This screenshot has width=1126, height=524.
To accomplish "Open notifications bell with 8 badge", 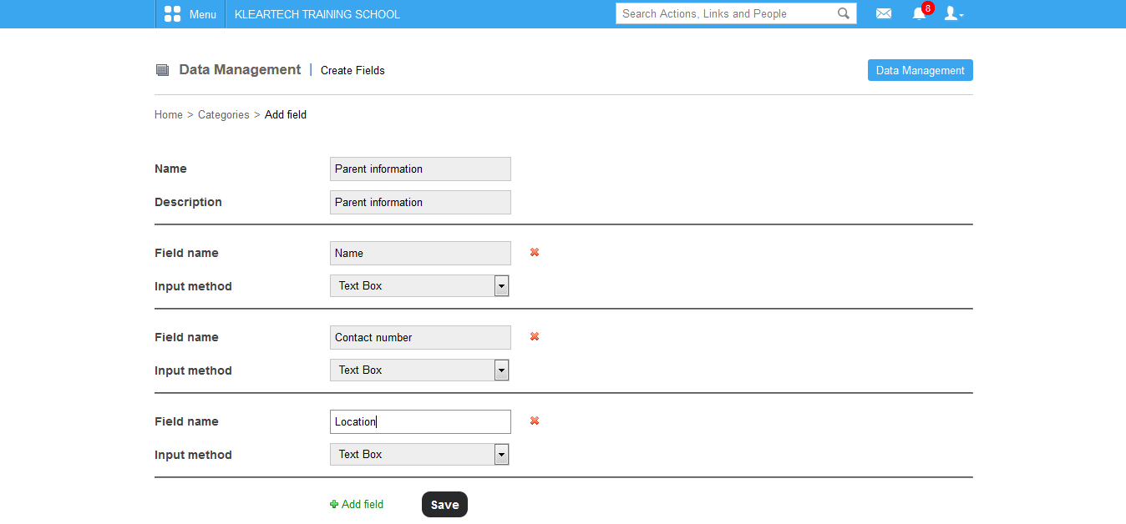I will coord(920,13).
